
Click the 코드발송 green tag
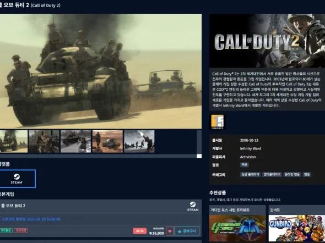(6, 230)
